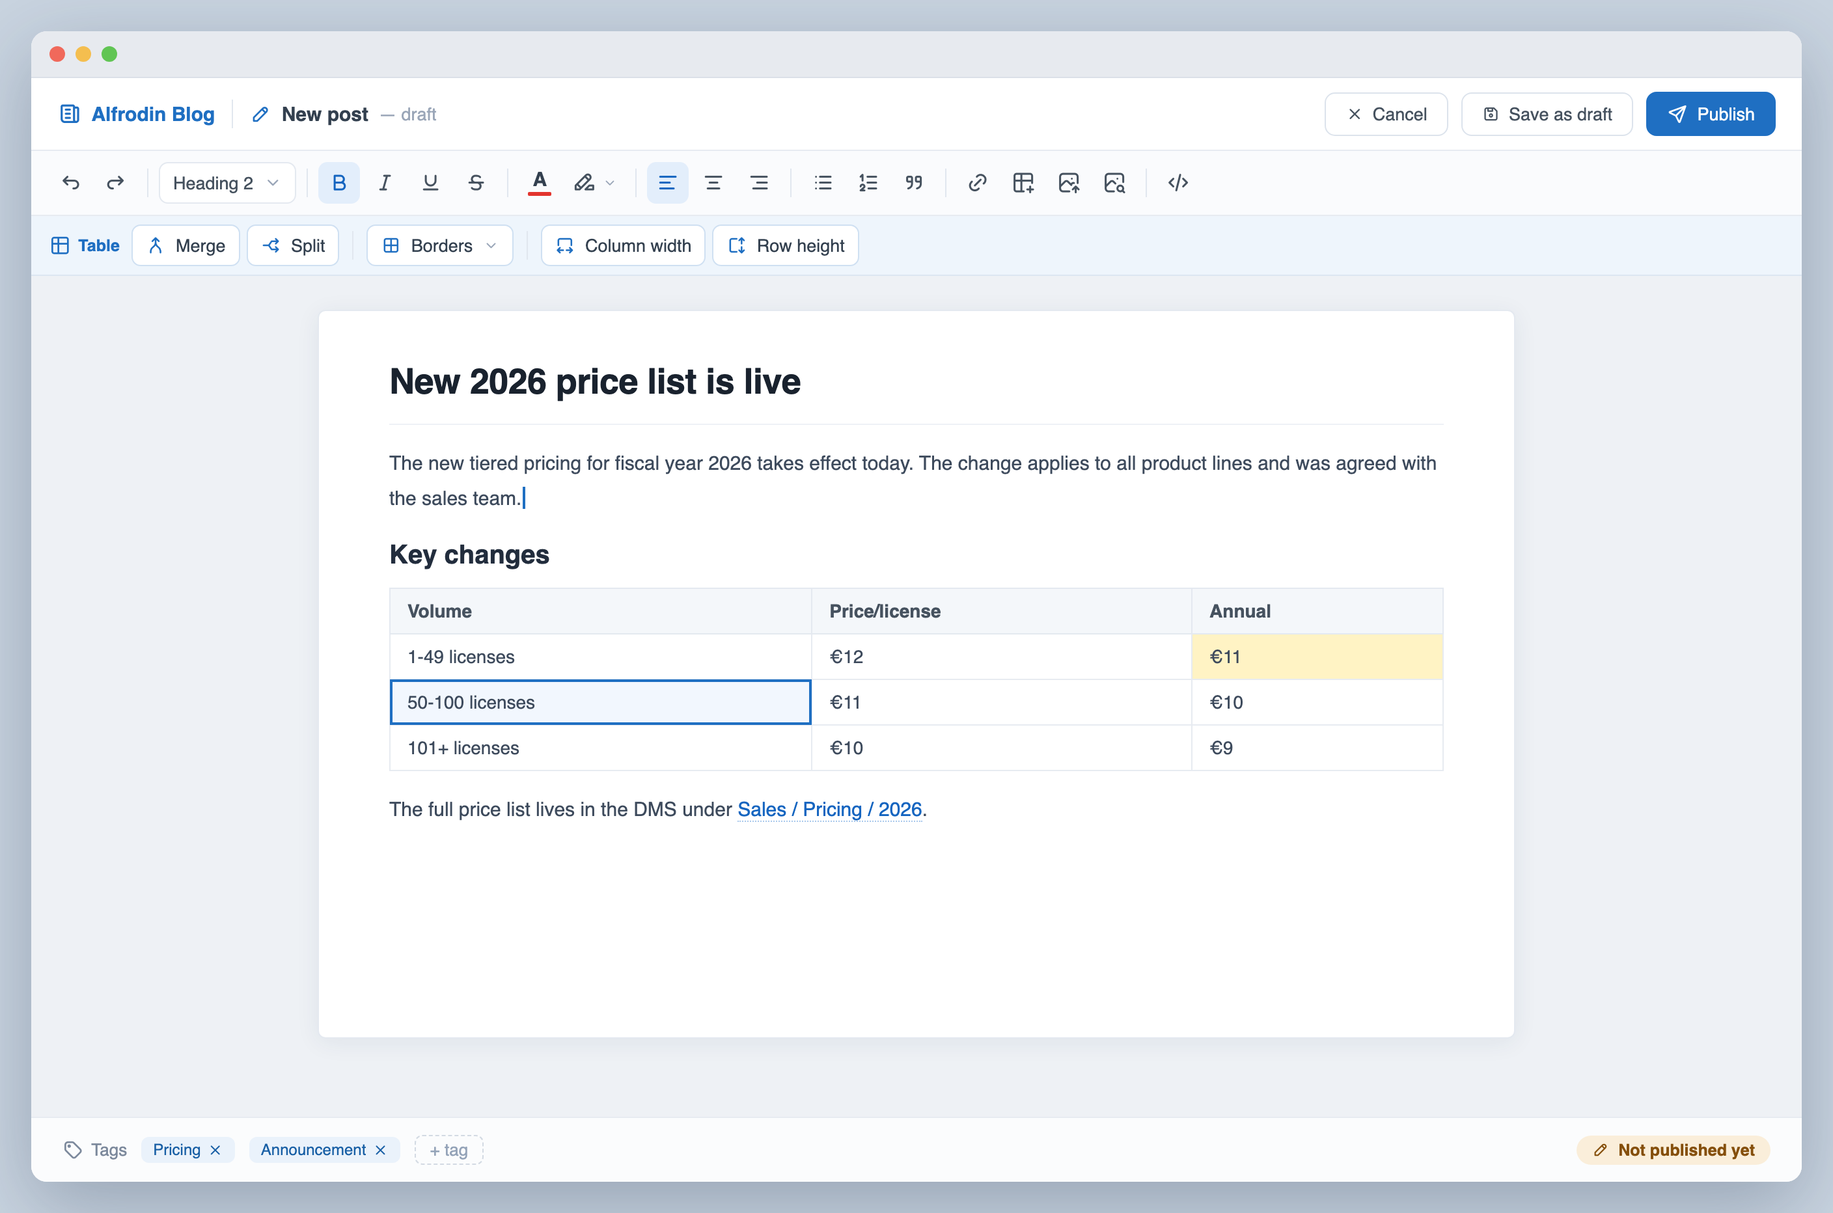Toggle bold formatting
The height and width of the screenshot is (1213, 1833).
339,183
